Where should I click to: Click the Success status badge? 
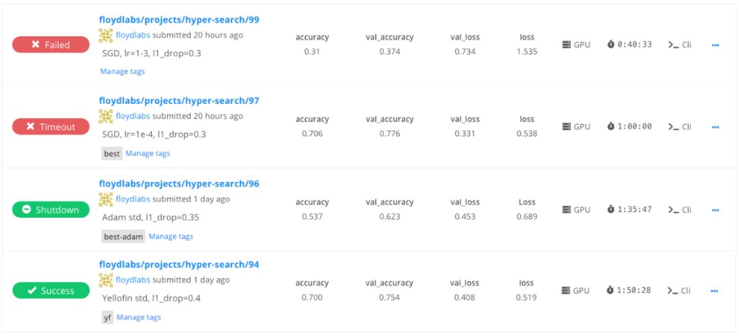(51, 291)
